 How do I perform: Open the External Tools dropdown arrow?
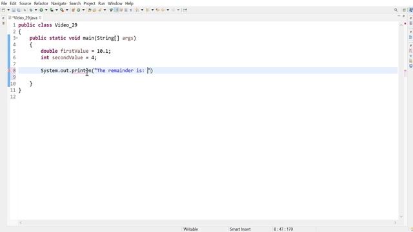click(x=67, y=10)
